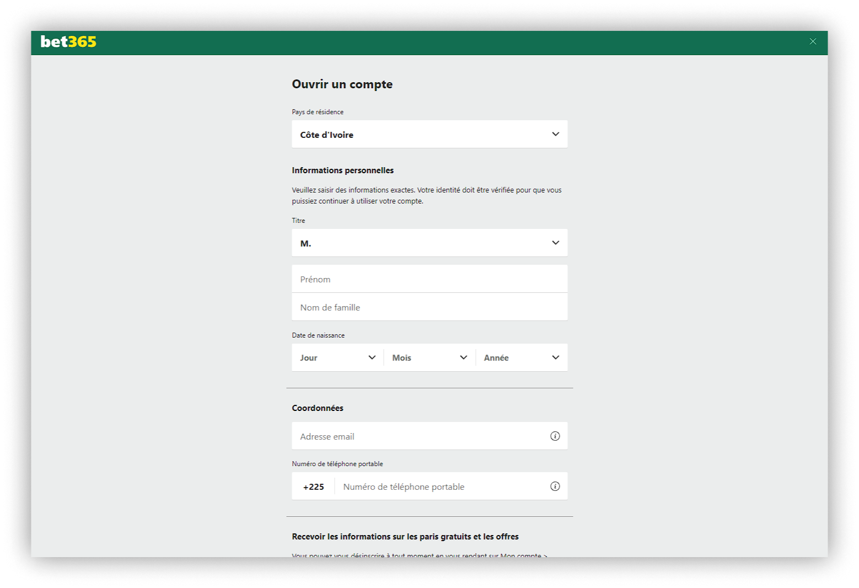This screenshot has width=859, height=588.
Task: Click the chevron arrow next to Année
Action: click(555, 357)
